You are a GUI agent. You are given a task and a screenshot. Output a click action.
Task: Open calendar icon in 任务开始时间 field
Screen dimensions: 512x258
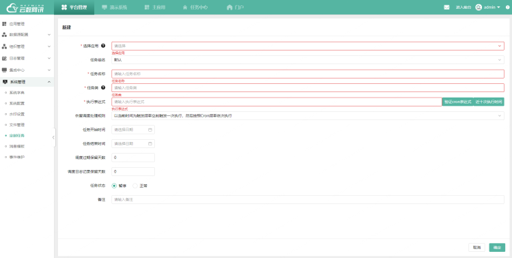[150, 130]
